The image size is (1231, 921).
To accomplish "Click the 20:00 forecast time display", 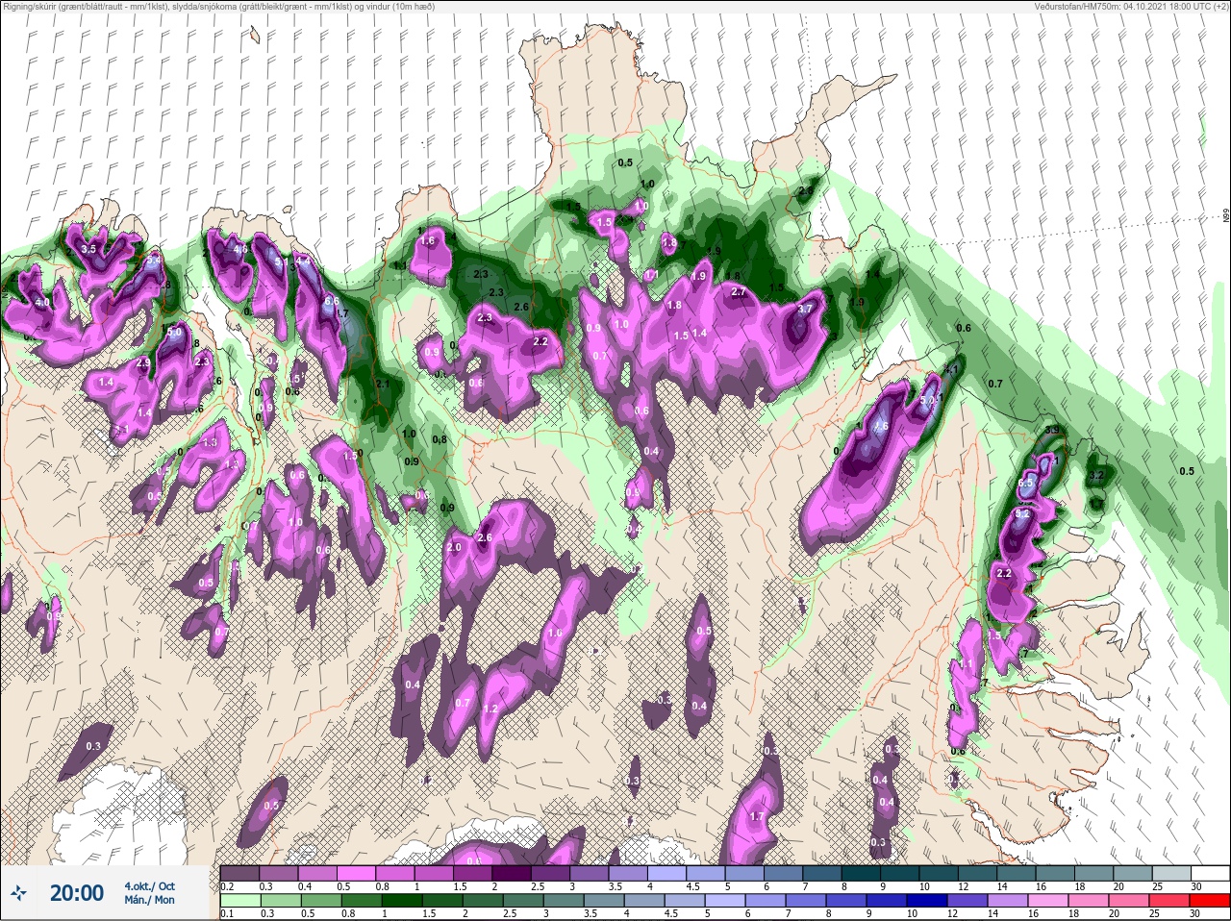I will tap(77, 893).
